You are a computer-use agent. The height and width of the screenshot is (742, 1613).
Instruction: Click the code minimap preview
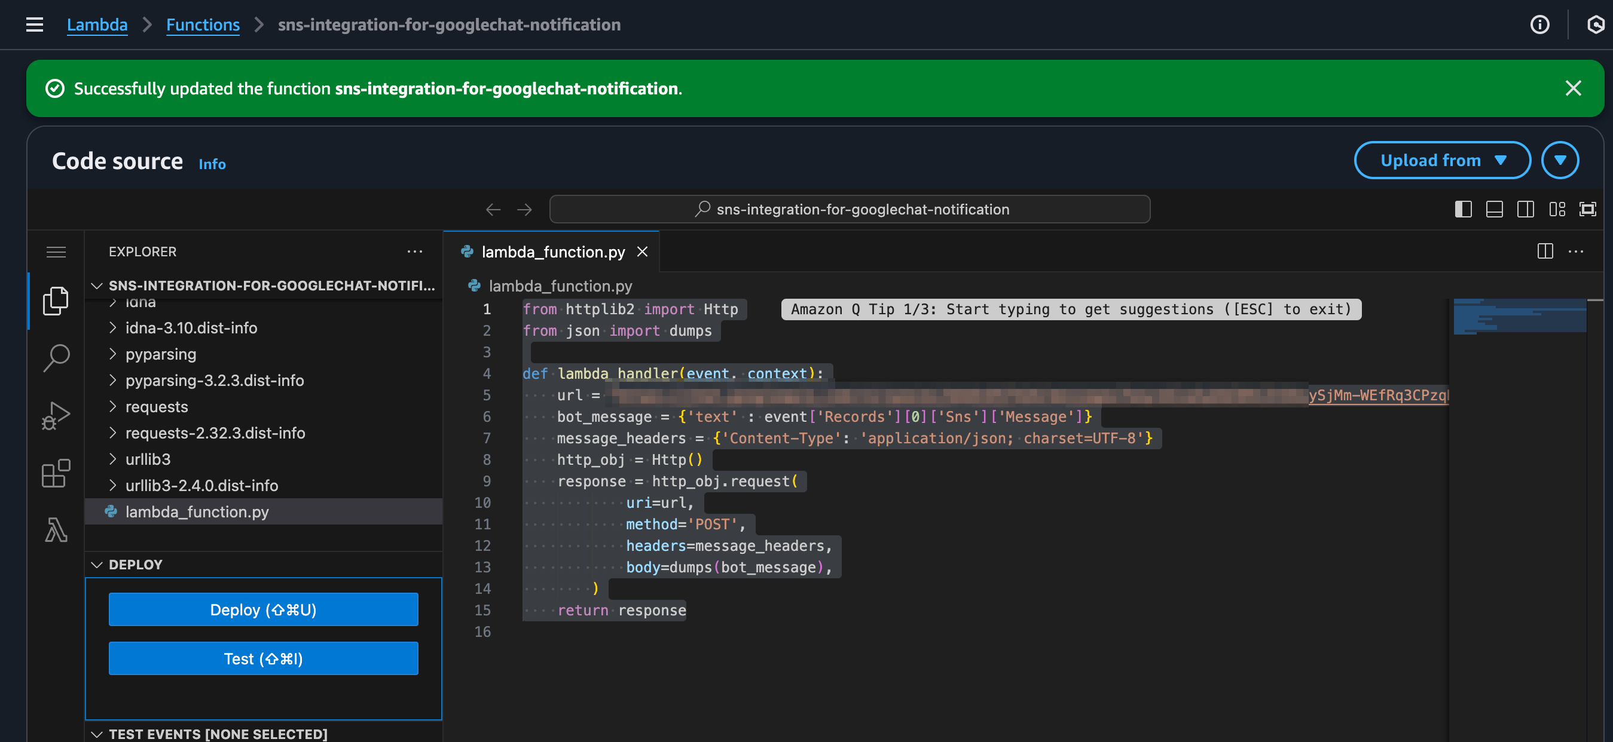point(1520,317)
